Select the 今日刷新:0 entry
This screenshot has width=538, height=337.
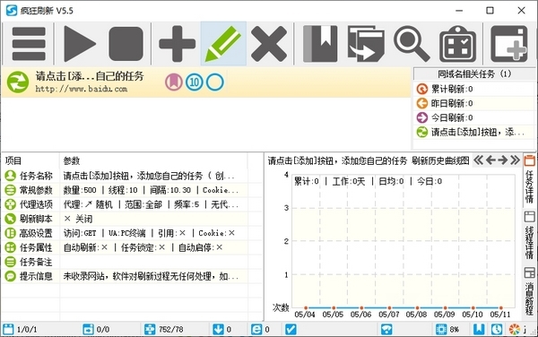point(474,117)
